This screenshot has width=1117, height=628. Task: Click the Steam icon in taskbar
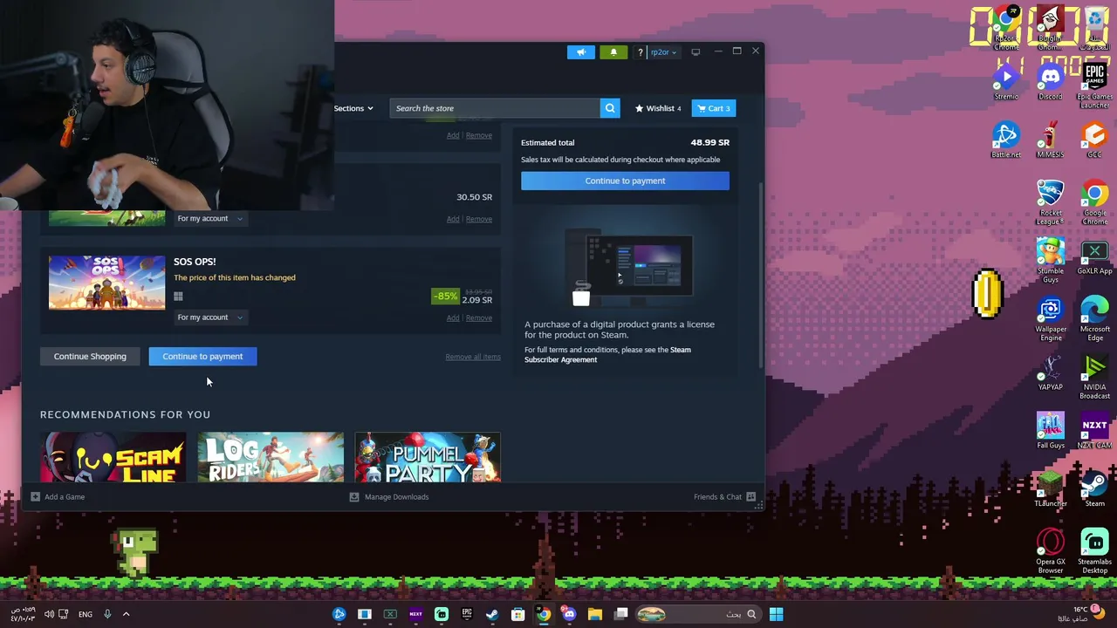(x=492, y=614)
